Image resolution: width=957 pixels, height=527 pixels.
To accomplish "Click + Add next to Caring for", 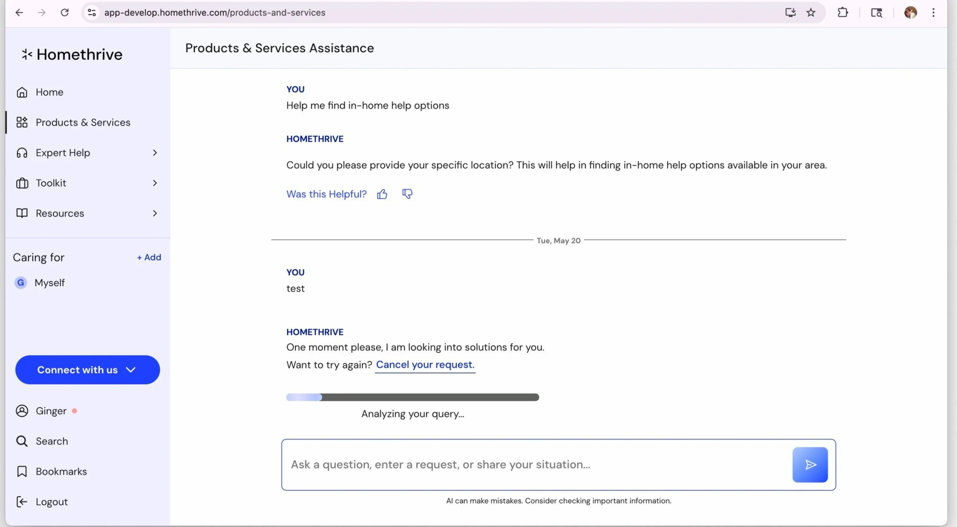I will (x=149, y=257).
